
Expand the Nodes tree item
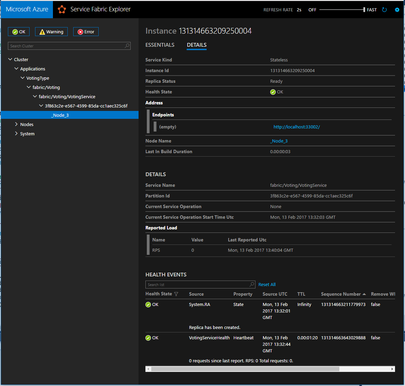point(16,124)
